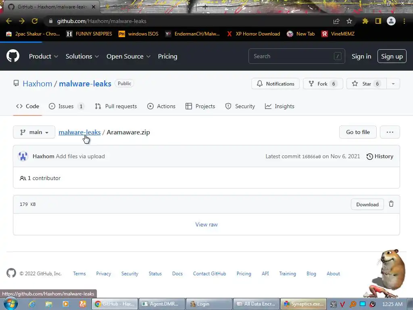413x310 pixels.
Task: Go back using the browser back arrow
Action: coord(9,21)
